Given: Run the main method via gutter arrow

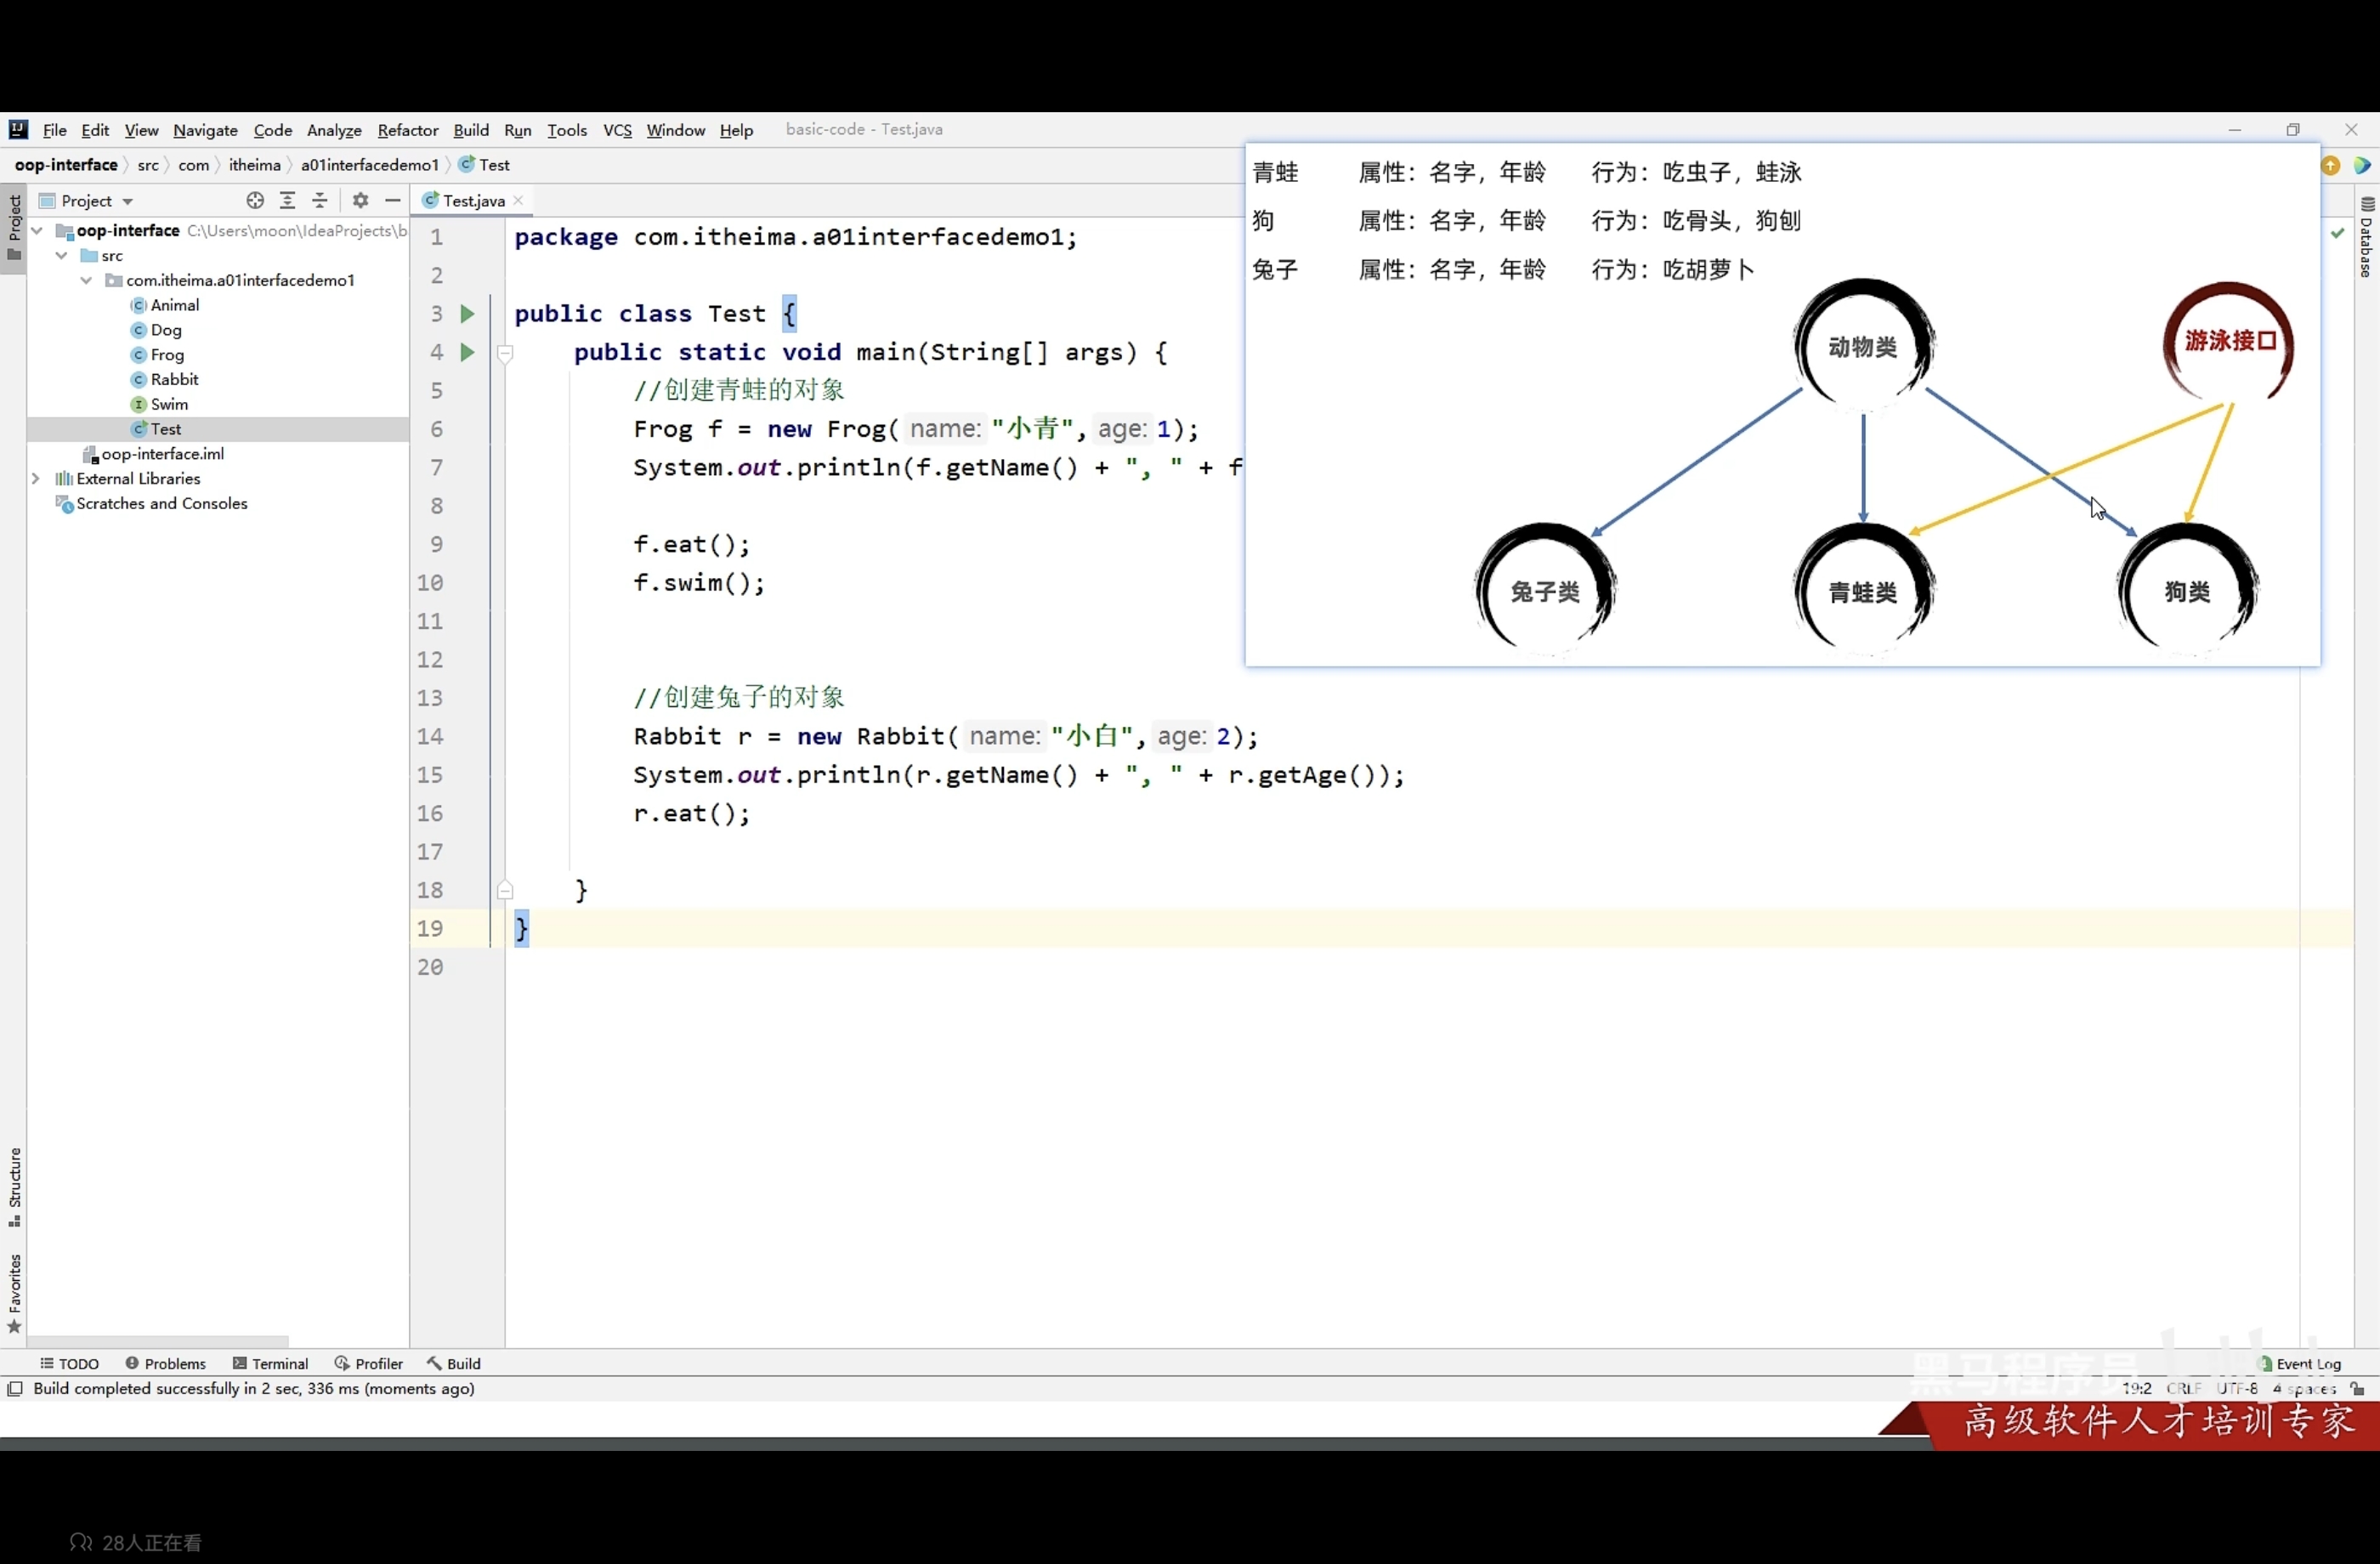Looking at the screenshot, I should (x=467, y=352).
